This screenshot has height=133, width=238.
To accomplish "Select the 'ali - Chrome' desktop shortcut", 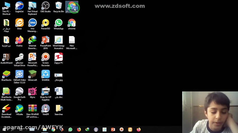I will (x=72, y=7).
